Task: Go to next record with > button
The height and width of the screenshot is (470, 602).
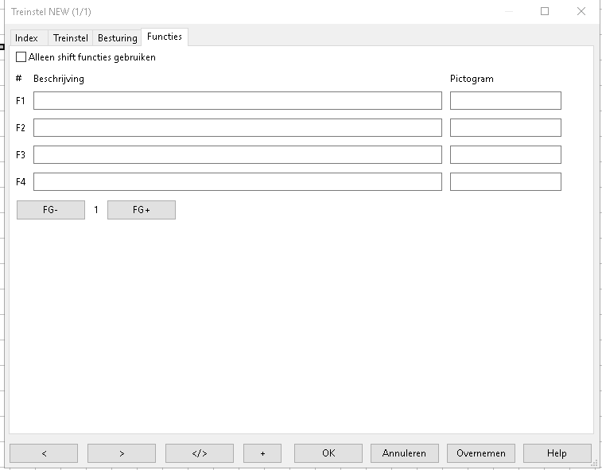Action: (121, 453)
